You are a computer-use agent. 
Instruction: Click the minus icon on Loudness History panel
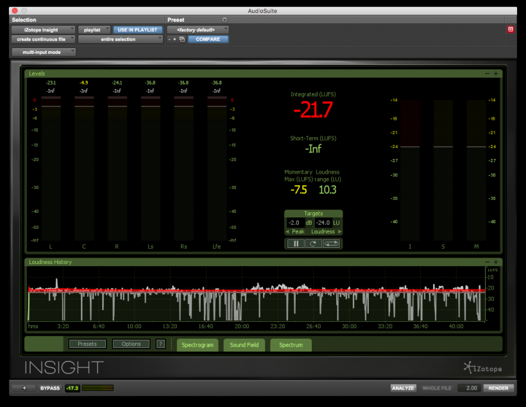pos(488,262)
